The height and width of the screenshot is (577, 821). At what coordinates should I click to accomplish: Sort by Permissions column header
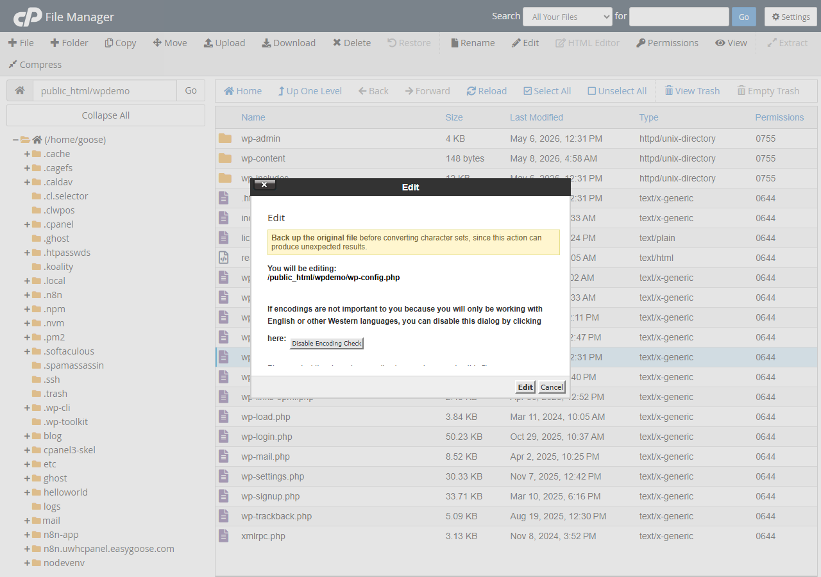pyautogui.click(x=779, y=117)
